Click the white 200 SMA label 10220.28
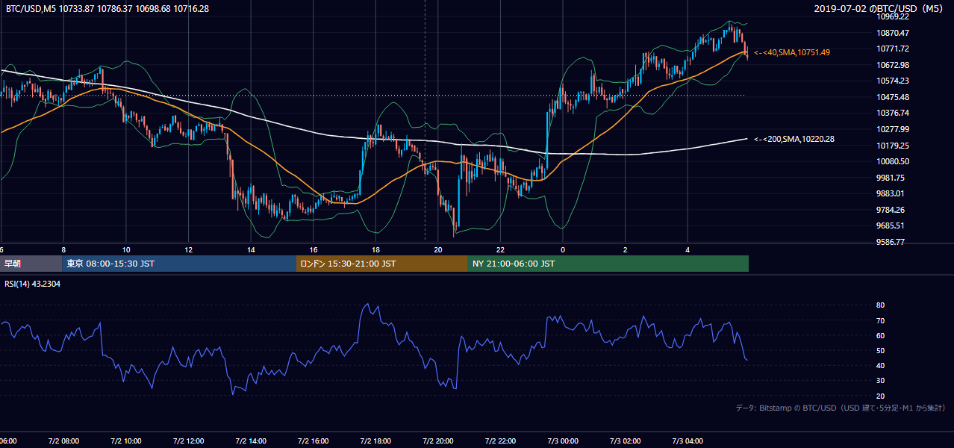Screen dimensions: 954x448 (794, 139)
